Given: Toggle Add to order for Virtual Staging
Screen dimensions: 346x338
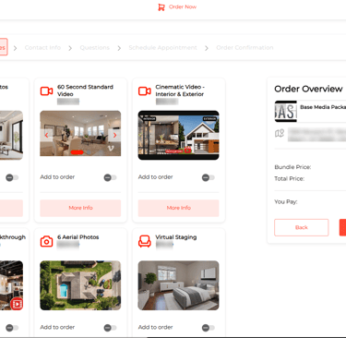Looking at the screenshot, I should click(209, 328).
